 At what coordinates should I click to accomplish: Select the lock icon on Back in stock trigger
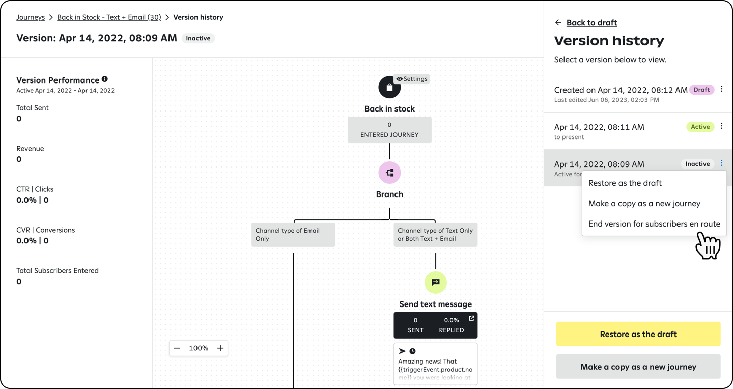[389, 87]
